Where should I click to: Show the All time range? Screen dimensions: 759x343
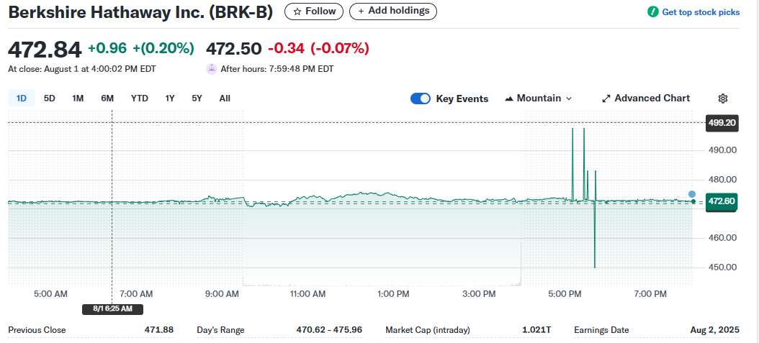225,99
